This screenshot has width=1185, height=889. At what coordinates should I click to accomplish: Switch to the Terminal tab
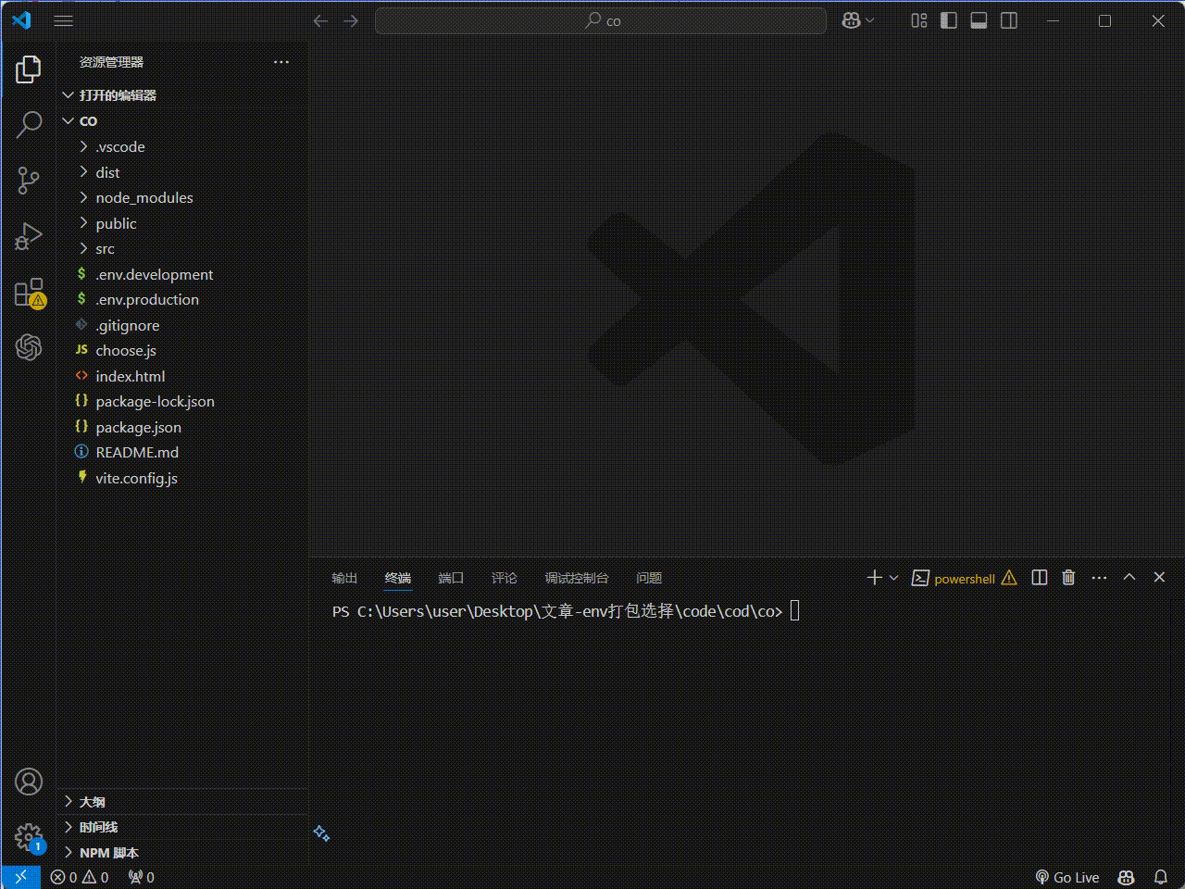(x=398, y=578)
